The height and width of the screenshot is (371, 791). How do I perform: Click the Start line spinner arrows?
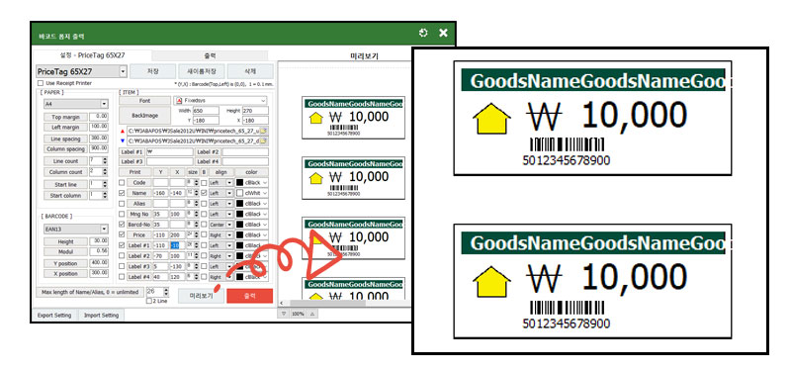(105, 184)
